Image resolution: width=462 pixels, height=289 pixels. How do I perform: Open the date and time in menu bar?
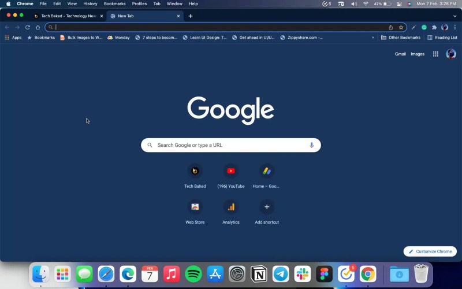(x=436, y=4)
